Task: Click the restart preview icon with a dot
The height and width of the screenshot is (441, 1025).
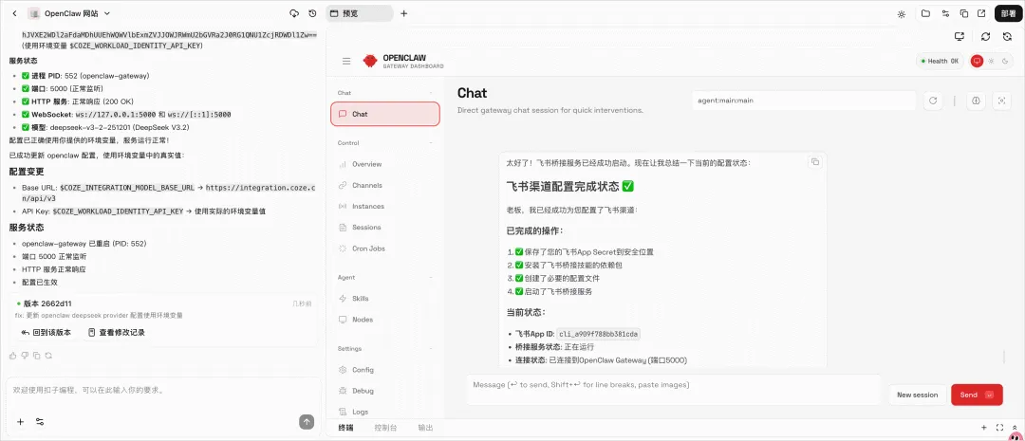Action: tap(1007, 37)
